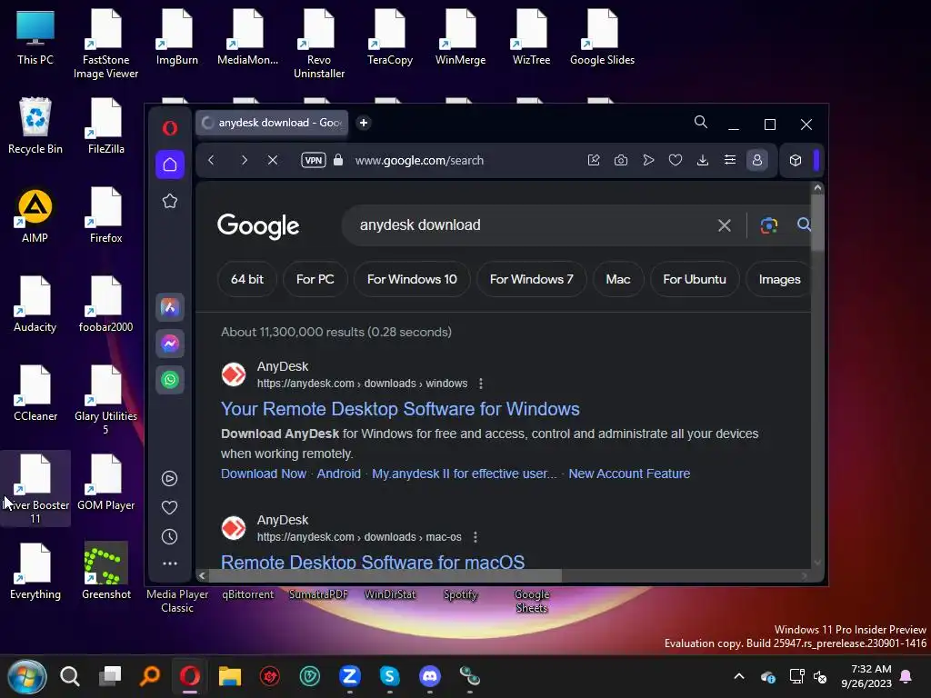Open the clock showing 7:32 AM
The height and width of the screenshot is (698, 931).
(866, 676)
